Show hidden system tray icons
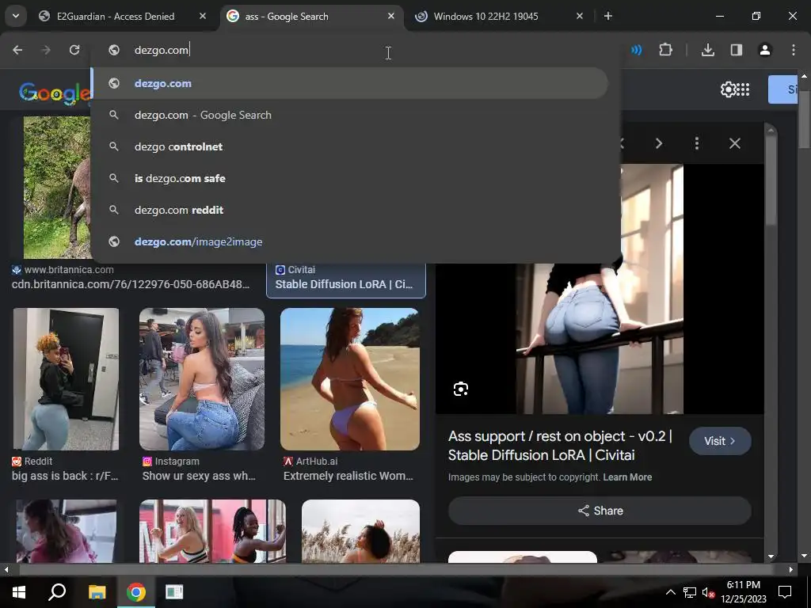Screen dimensions: 811x608 pos(670,592)
